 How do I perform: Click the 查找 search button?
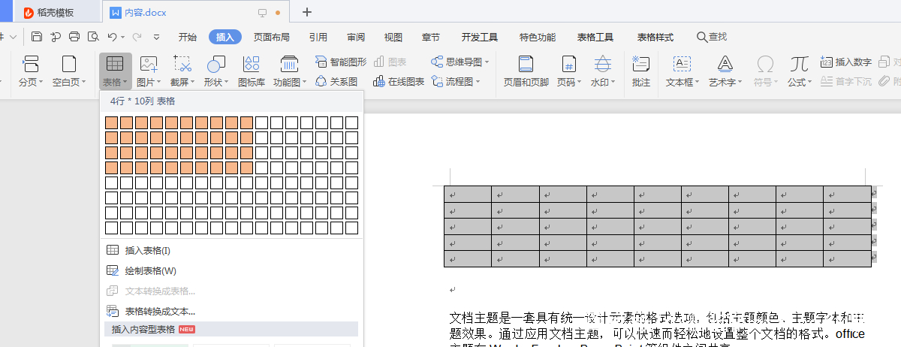pyautogui.click(x=712, y=37)
